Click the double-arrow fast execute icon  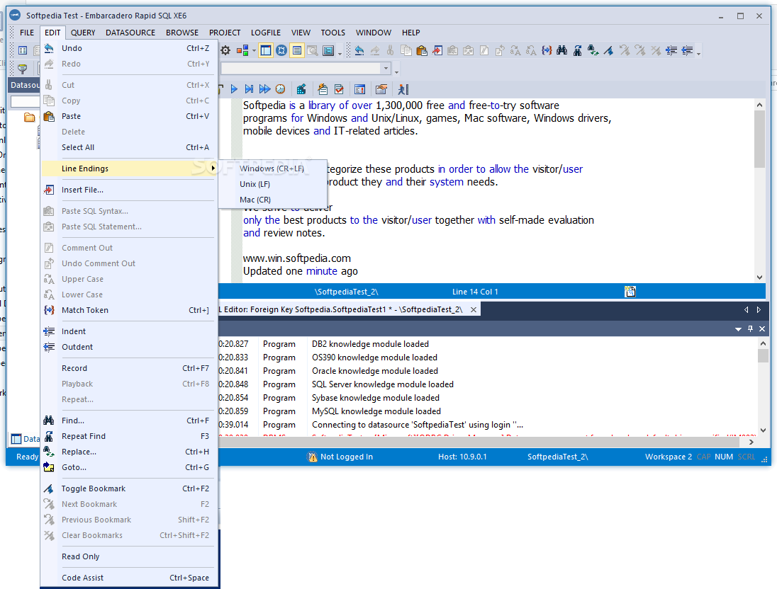[x=264, y=89]
